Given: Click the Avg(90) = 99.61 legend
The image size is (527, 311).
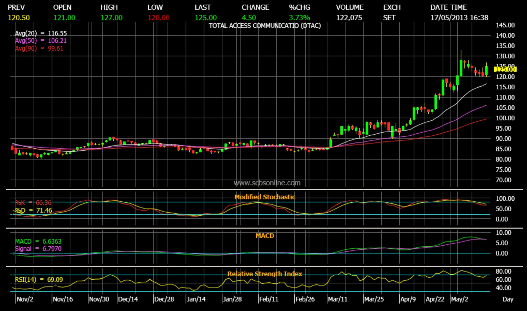Looking at the screenshot, I should (x=39, y=48).
